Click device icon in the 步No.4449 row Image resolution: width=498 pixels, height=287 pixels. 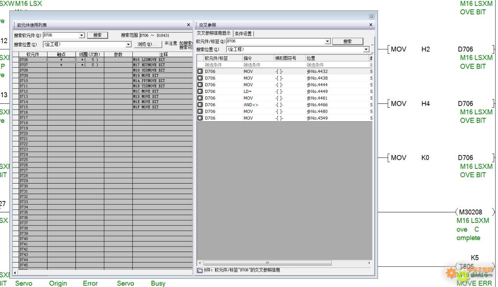(x=200, y=91)
